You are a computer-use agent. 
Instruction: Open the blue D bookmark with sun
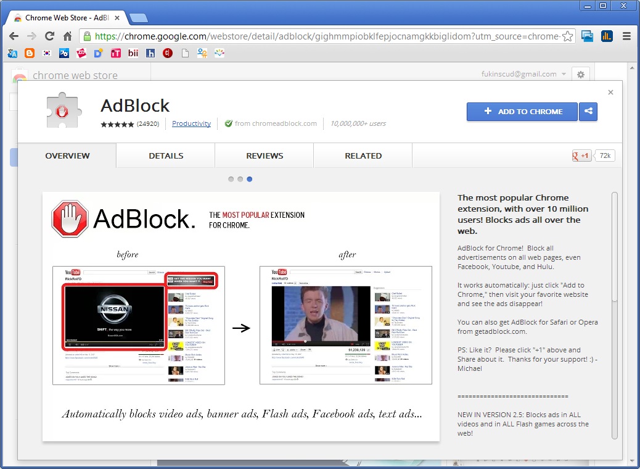pyautogui.click(x=99, y=53)
